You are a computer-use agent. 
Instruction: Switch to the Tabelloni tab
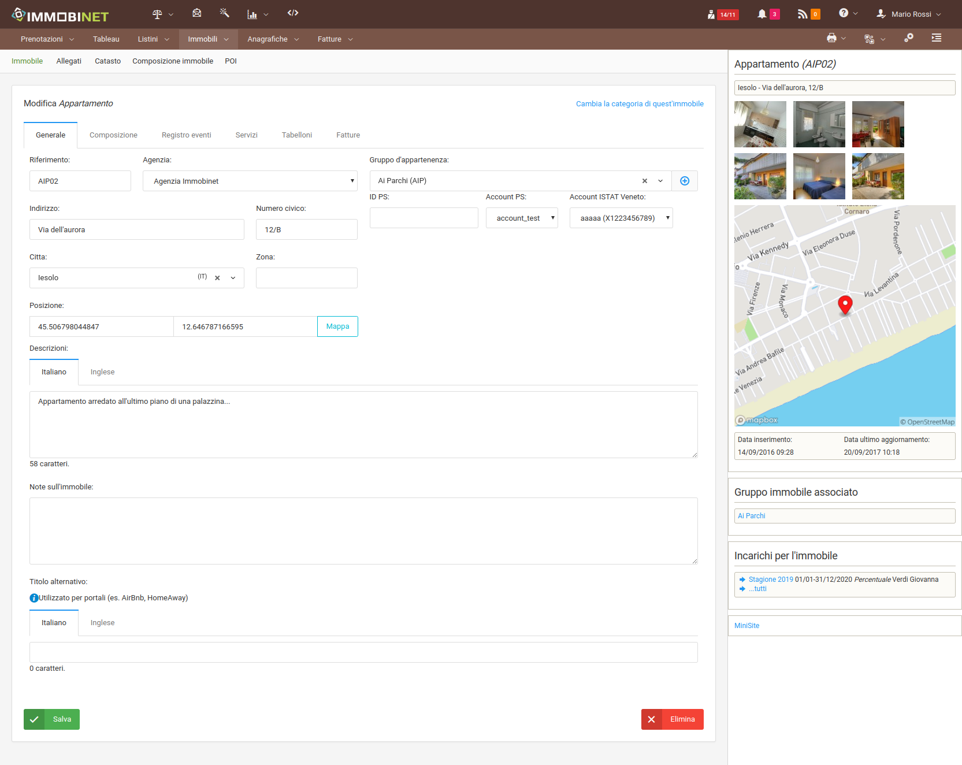(x=297, y=135)
